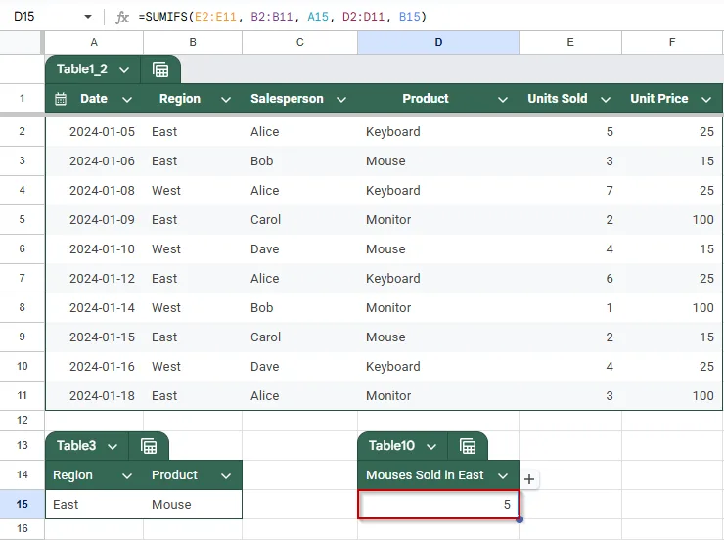Image resolution: width=724 pixels, height=540 pixels.
Task: Click Table1_2 table name label
Action: pyautogui.click(x=82, y=69)
